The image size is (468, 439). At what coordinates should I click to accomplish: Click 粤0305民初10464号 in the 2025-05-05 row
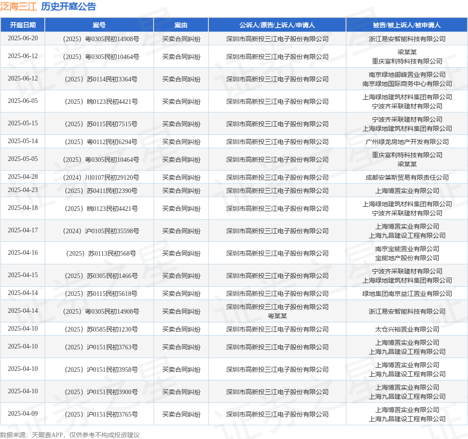point(112,160)
